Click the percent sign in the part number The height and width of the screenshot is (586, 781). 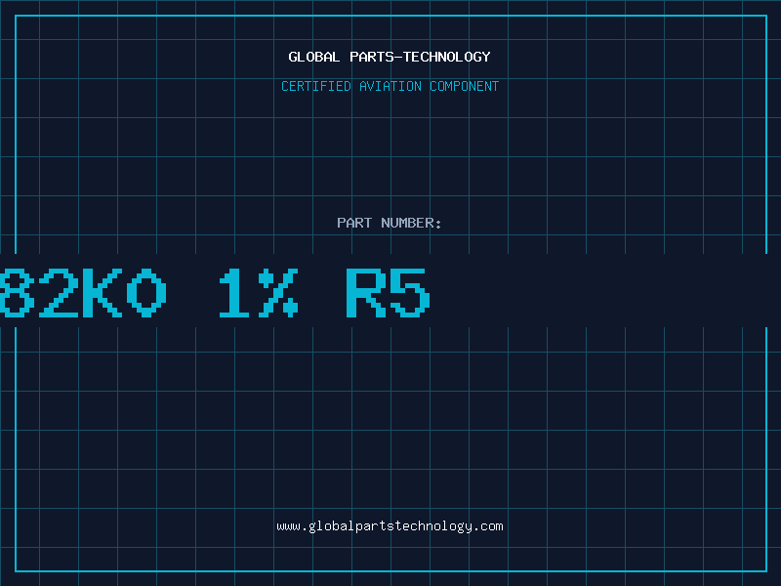(278, 293)
